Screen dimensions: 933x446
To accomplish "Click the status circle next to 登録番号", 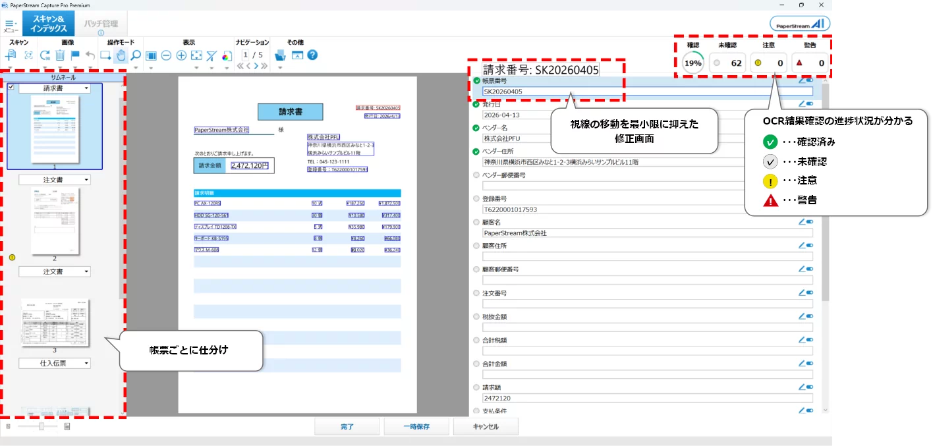I will click(x=476, y=199).
